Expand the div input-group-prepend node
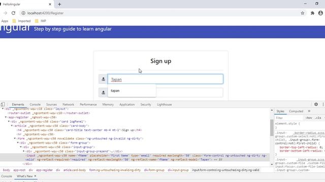This screenshot has width=325, height=182. coord(24,151)
